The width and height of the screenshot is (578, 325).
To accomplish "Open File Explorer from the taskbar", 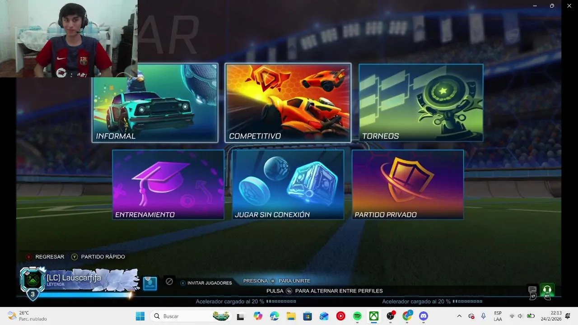I will pyautogui.click(x=291, y=316).
